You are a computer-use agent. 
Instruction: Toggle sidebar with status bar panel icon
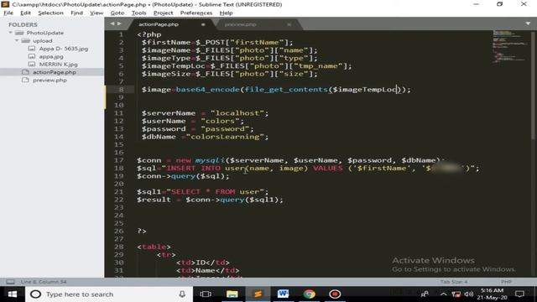coord(10,282)
